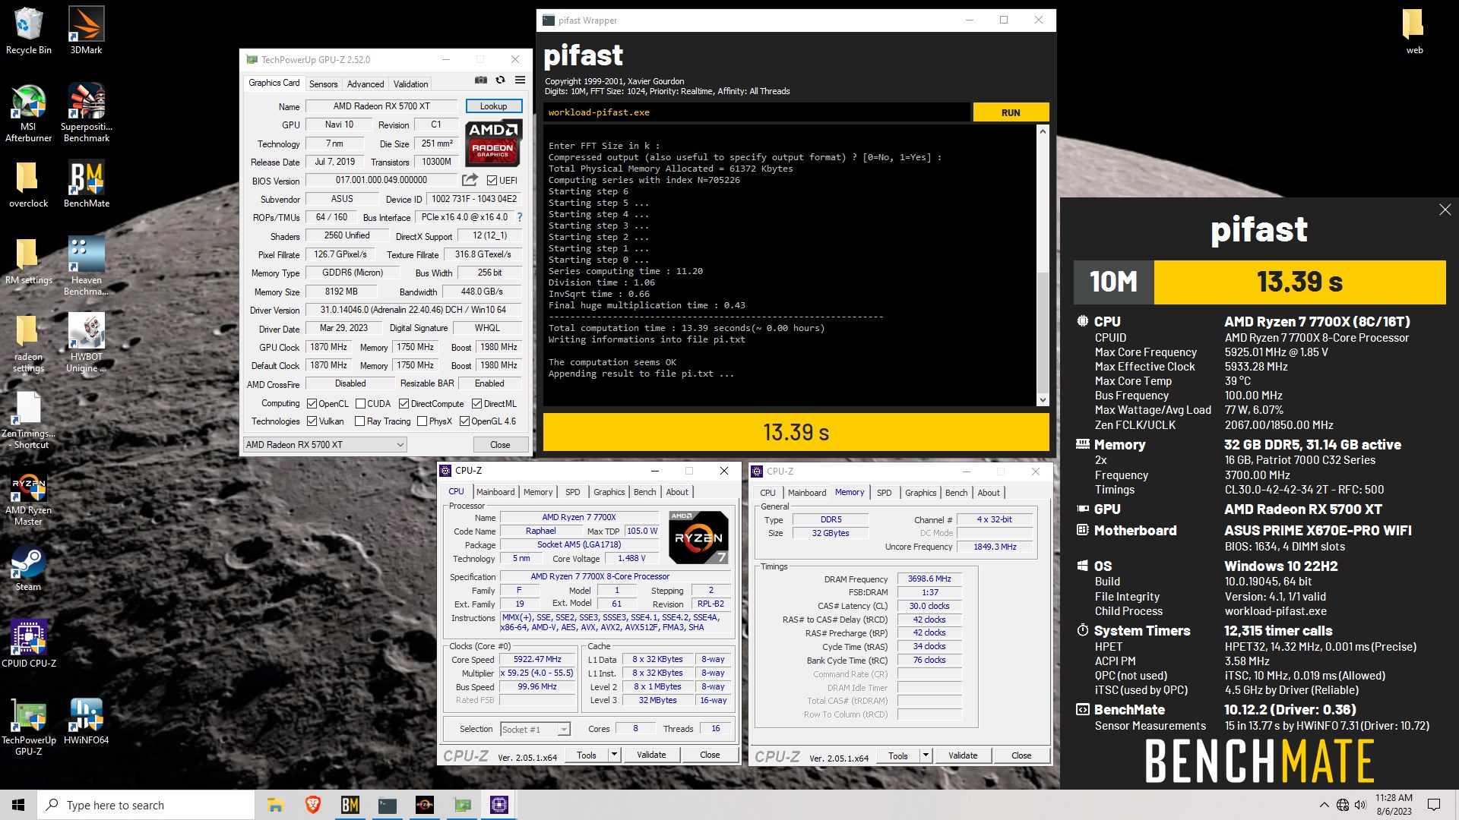Click the taskbar clock showing 11:28 AM
Viewport: 1459px width, 820px height.
tap(1394, 805)
